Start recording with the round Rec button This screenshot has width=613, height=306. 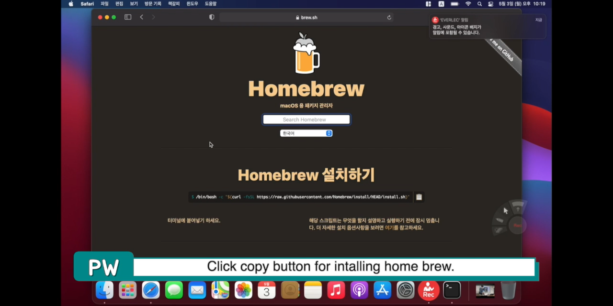[x=517, y=225]
